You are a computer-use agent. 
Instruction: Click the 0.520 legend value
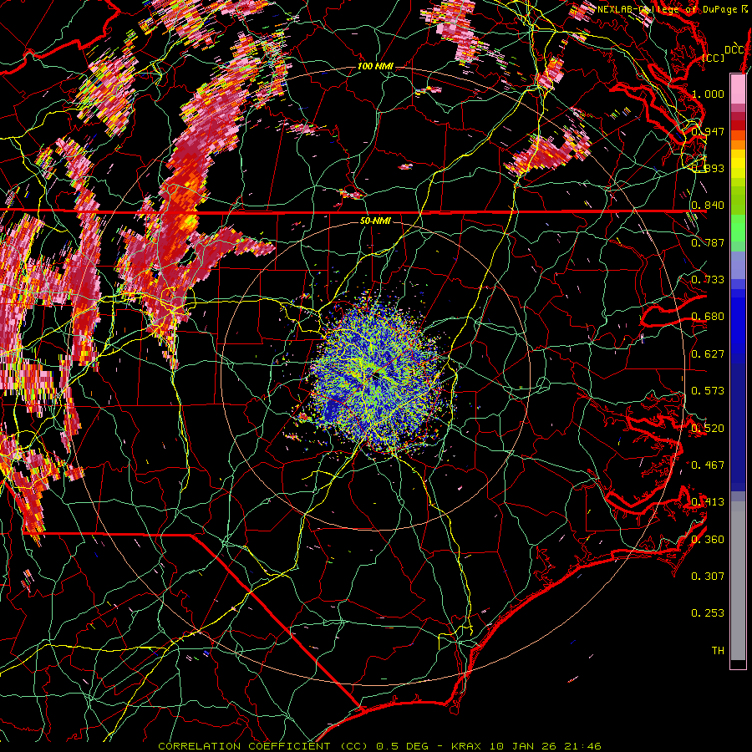point(708,429)
